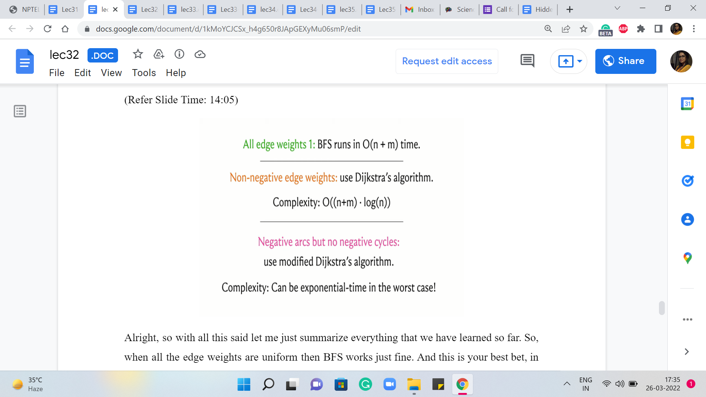The height and width of the screenshot is (397, 706).
Task: Open the Tools menu
Action: point(144,73)
